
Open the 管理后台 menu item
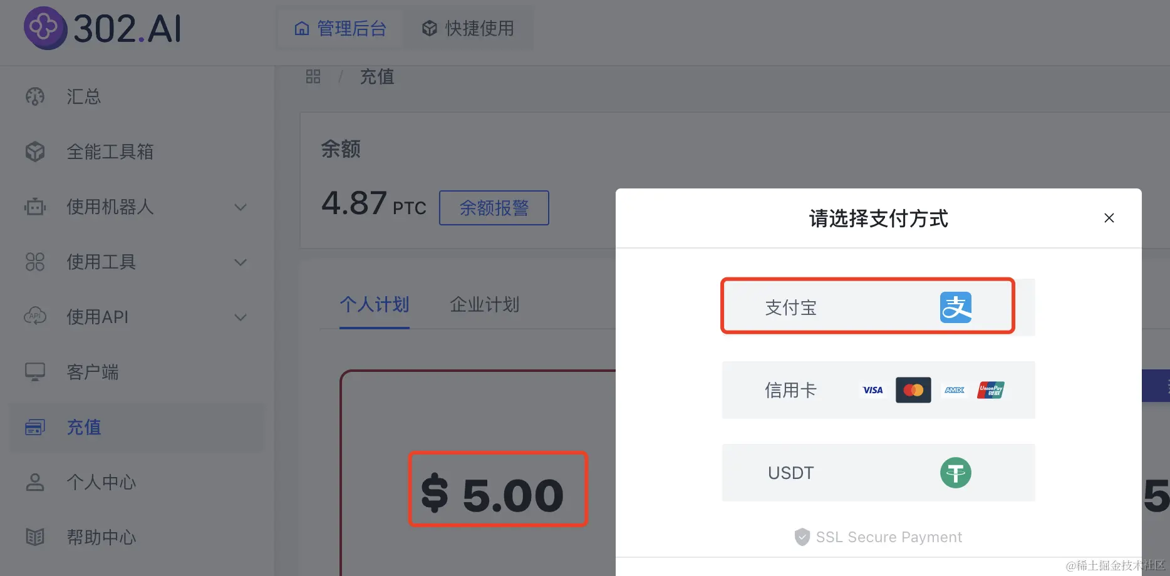339,28
